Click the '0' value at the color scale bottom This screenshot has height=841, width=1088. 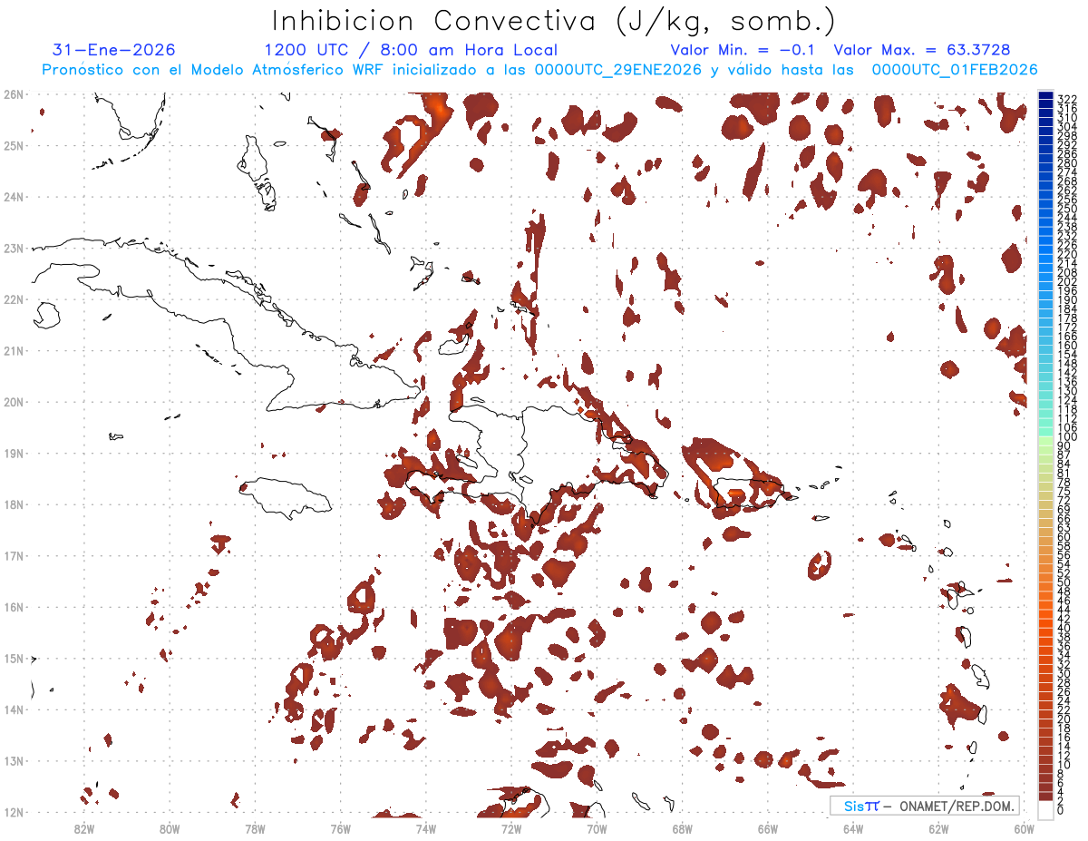point(1061,810)
